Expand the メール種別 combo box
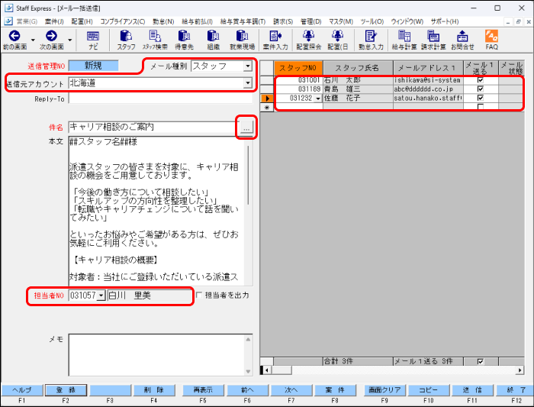534x407 pixels. [x=248, y=66]
